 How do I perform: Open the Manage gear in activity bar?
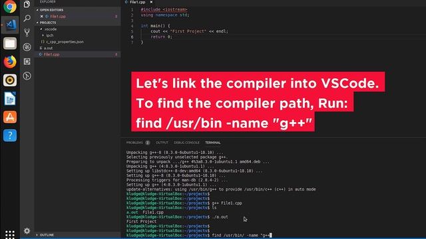pos(27,231)
